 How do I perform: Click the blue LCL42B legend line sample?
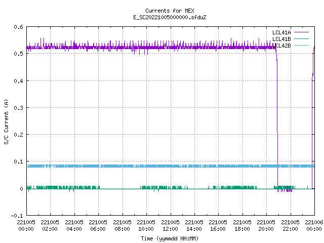(x=301, y=45)
